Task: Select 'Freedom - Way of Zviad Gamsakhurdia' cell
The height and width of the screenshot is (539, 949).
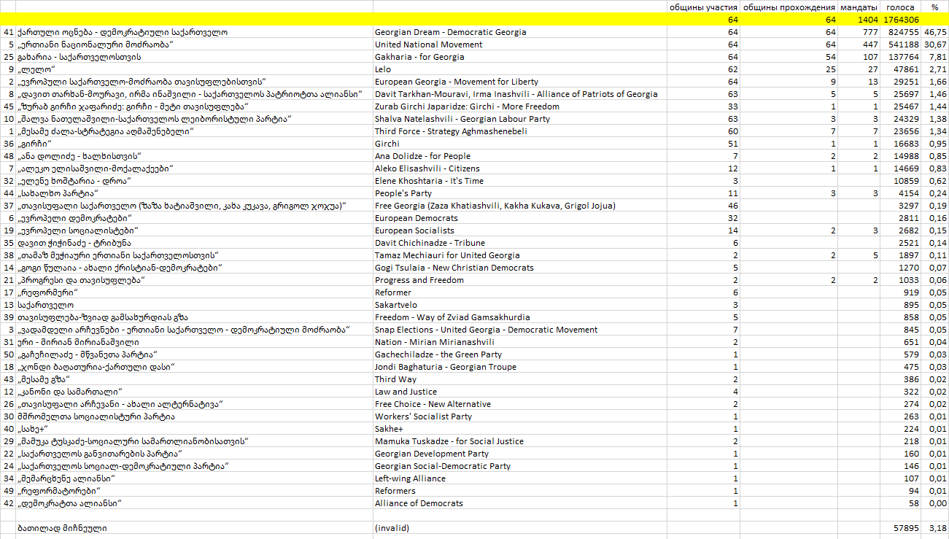Action: click(x=520, y=317)
